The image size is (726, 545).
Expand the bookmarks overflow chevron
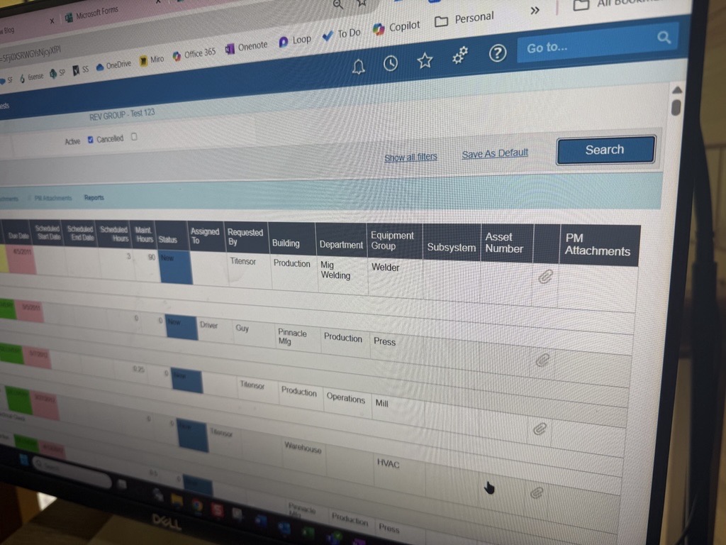535,10
